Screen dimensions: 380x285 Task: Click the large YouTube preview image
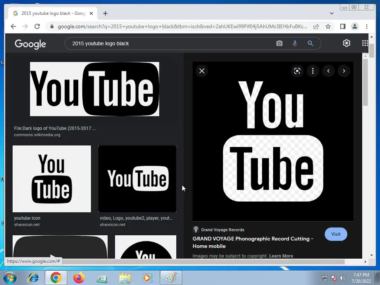tap(273, 141)
